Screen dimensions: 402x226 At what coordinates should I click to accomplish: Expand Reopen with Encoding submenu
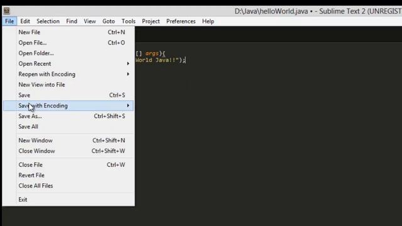point(68,74)
